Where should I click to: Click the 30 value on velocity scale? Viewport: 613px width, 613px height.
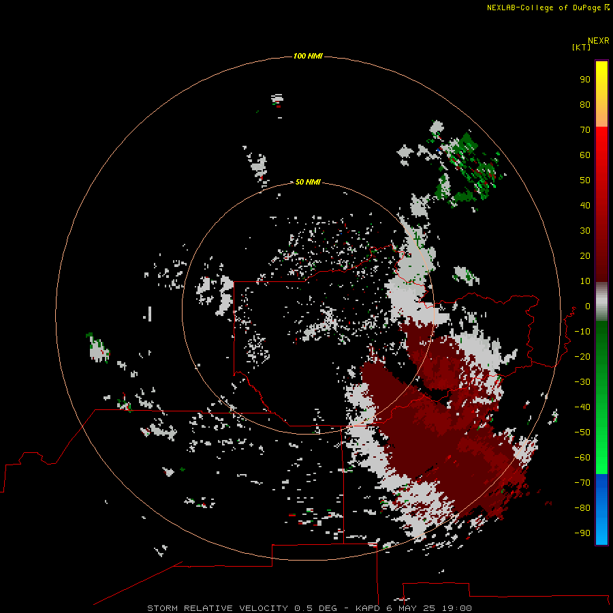(585, 231)
